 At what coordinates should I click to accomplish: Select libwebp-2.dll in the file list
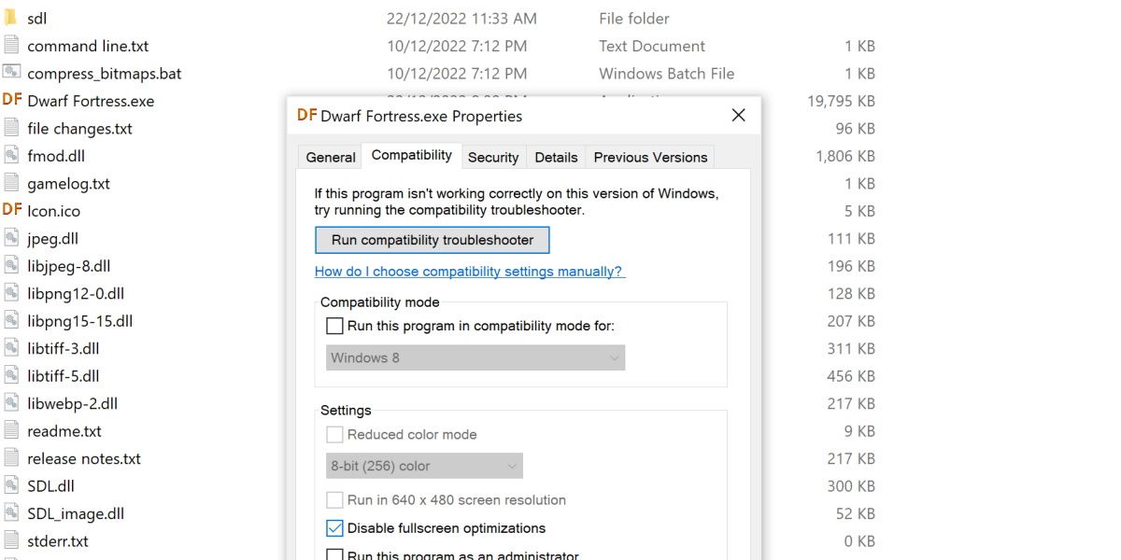[x=72, y=404]
